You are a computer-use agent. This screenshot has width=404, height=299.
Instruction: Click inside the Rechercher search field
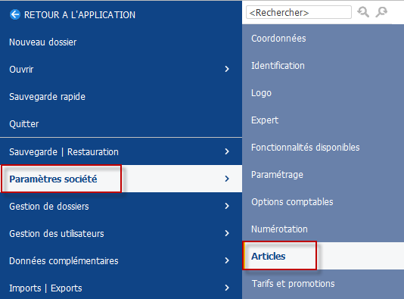point(299,12)
